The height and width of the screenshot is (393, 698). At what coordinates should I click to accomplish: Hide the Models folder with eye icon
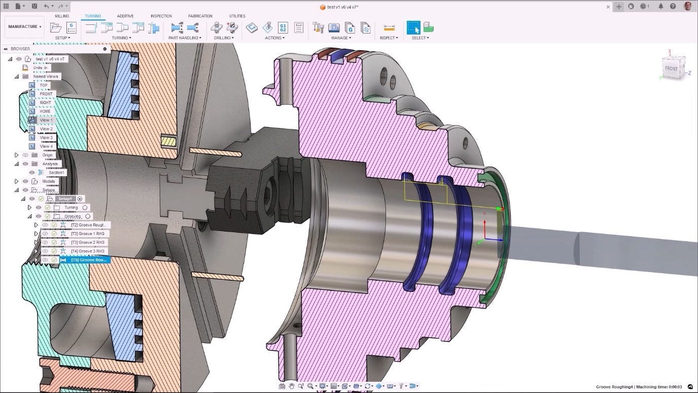click(x=25, y=181)
